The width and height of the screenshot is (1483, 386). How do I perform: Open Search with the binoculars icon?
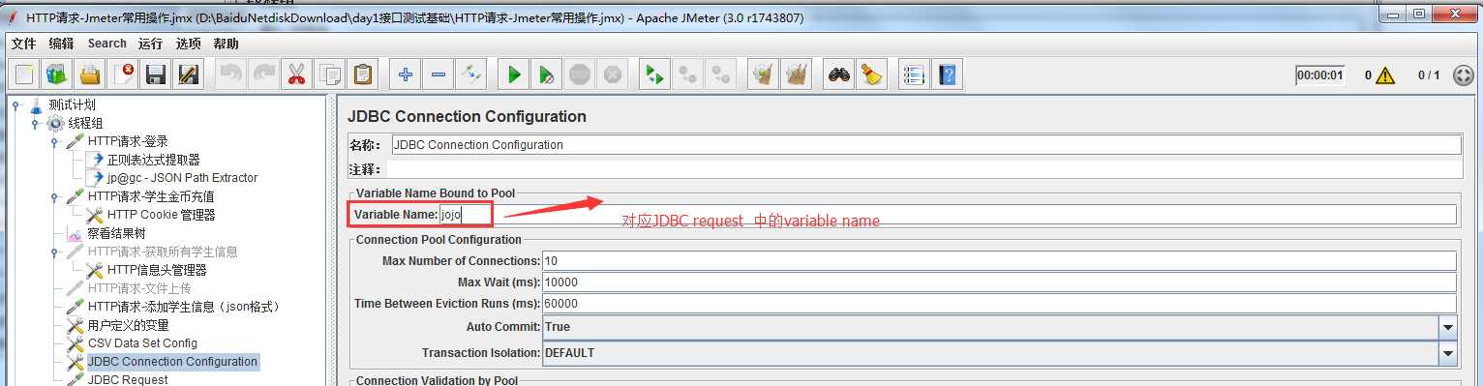[839, 74]
